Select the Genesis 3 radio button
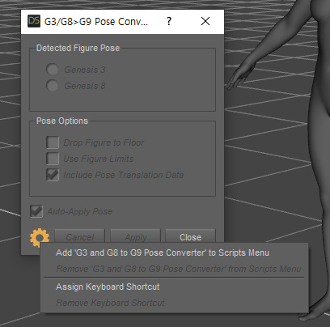This screenshot has width=330, height=327. coord(52,70)
